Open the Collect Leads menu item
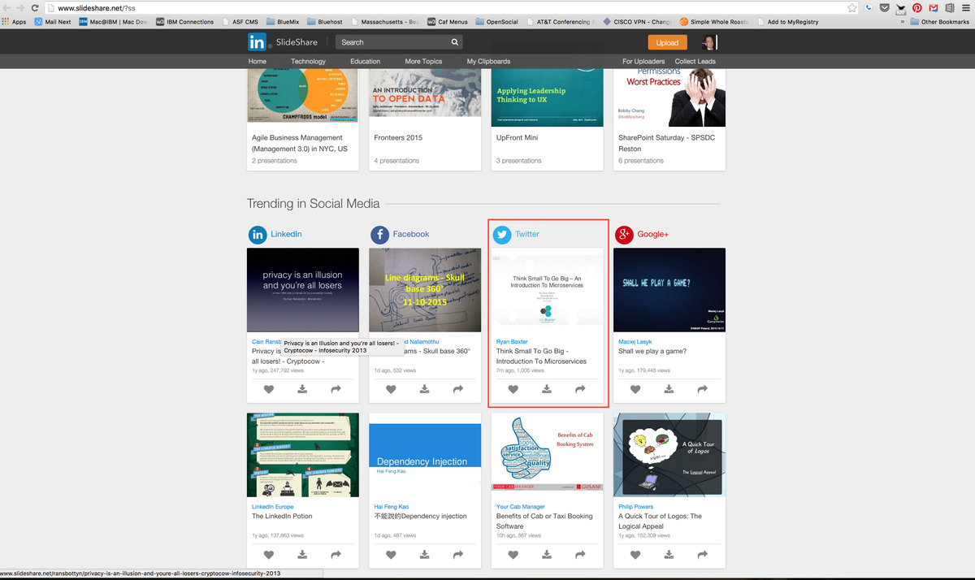 pyautogui.click(x=695, y=61)
